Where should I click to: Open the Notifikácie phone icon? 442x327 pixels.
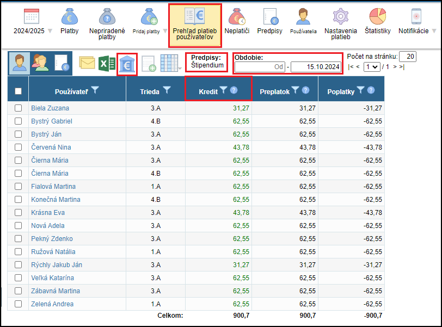(x=416, y=16)
